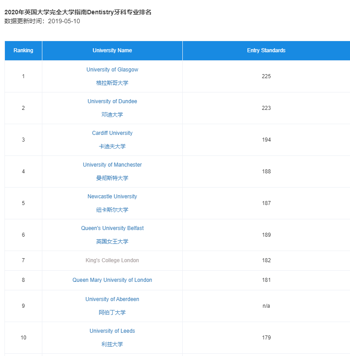Click the ranking number 8 cell

[x=23, y=280]
